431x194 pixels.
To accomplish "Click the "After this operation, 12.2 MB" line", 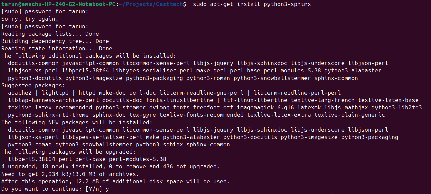I will (x=115, y=181).
